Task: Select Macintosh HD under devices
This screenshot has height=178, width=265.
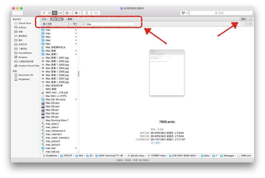Action: pos(26,75)
